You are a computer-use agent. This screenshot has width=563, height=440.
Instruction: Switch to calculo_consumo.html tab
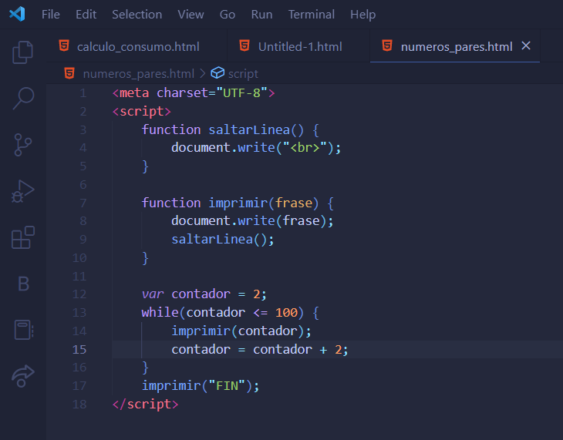point(137,46)
